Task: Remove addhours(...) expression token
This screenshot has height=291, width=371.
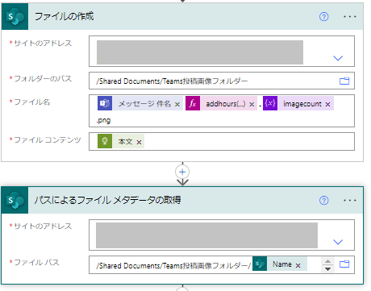Action: pos(252,104)
